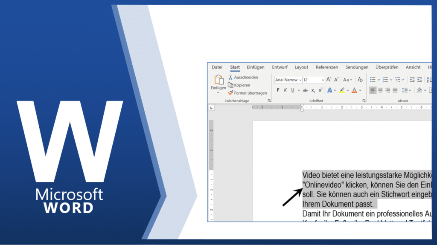Click the line spacing icon
The image size is (437, 245).
click(405, 90)
